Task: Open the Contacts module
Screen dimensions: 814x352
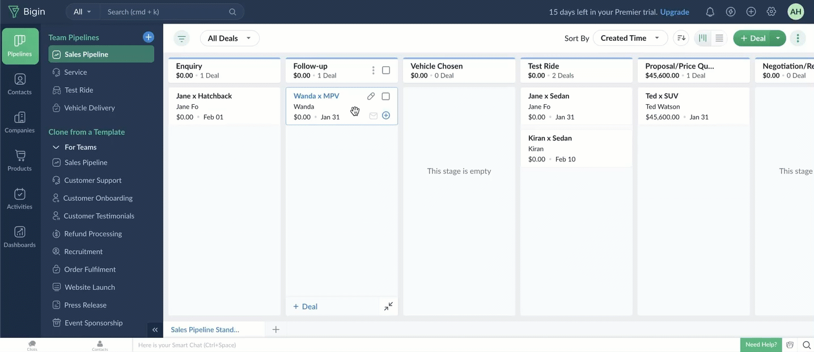Action: coord(20,84)
